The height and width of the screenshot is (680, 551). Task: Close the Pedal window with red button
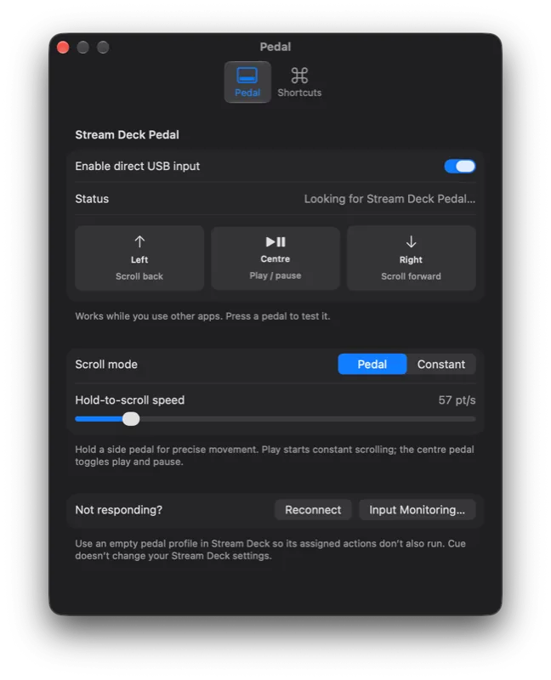[63, 47]
